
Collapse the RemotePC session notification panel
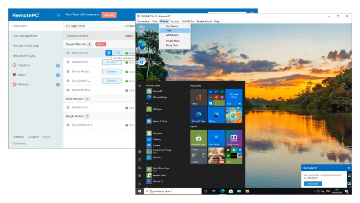(349, 168)
